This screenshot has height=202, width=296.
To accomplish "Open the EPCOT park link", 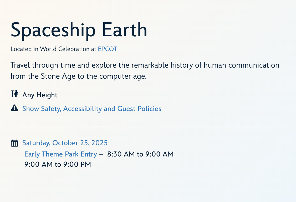I will [x=107, y=49].
